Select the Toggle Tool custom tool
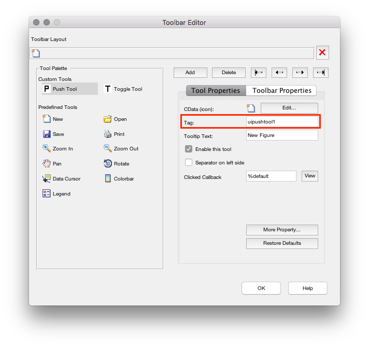The image size is (369, 347). point(123,89)
